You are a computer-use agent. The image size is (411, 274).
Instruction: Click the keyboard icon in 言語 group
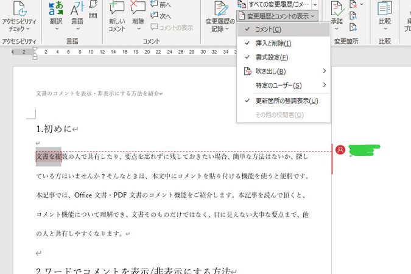click(x=93, y=15)
